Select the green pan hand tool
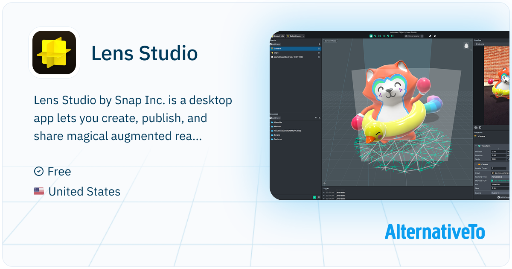The height and width of the screenshot is (269, 512). pyautogui.click(x=371, y=36)
